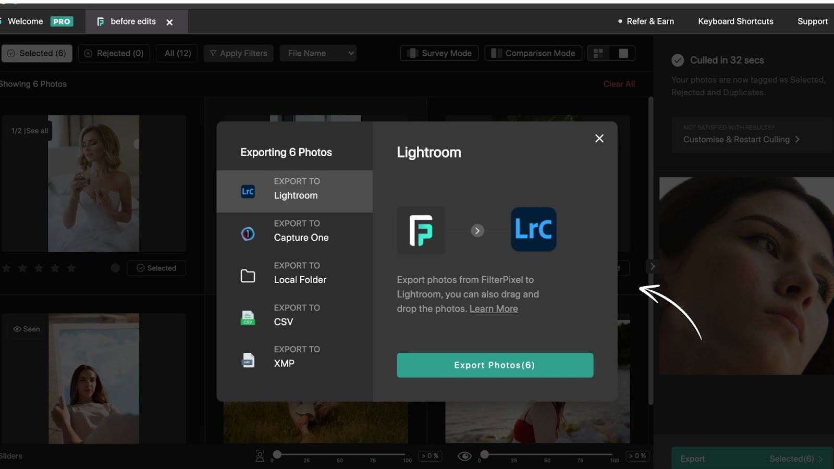Switch to grid view layout icon

tap(598, 53)
